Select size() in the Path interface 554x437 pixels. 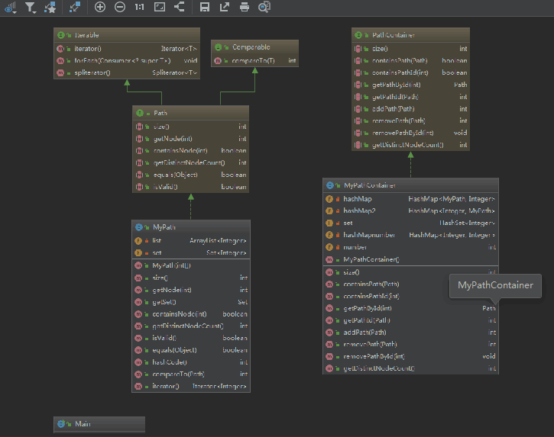191,127
